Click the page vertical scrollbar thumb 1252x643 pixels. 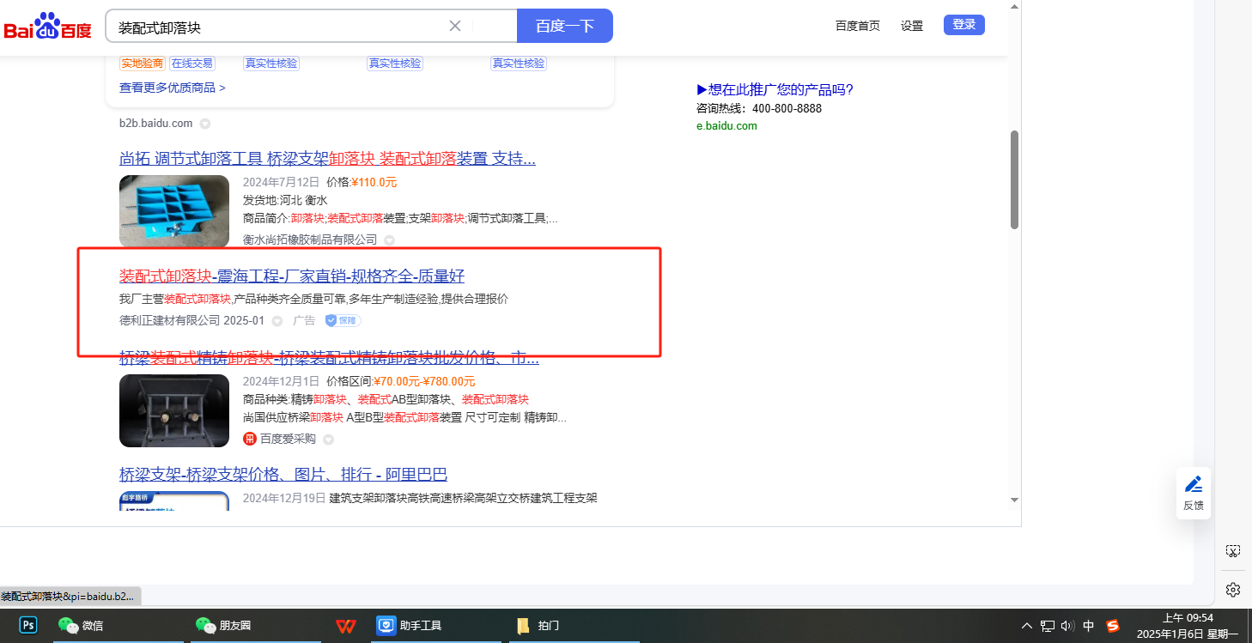1014,180
